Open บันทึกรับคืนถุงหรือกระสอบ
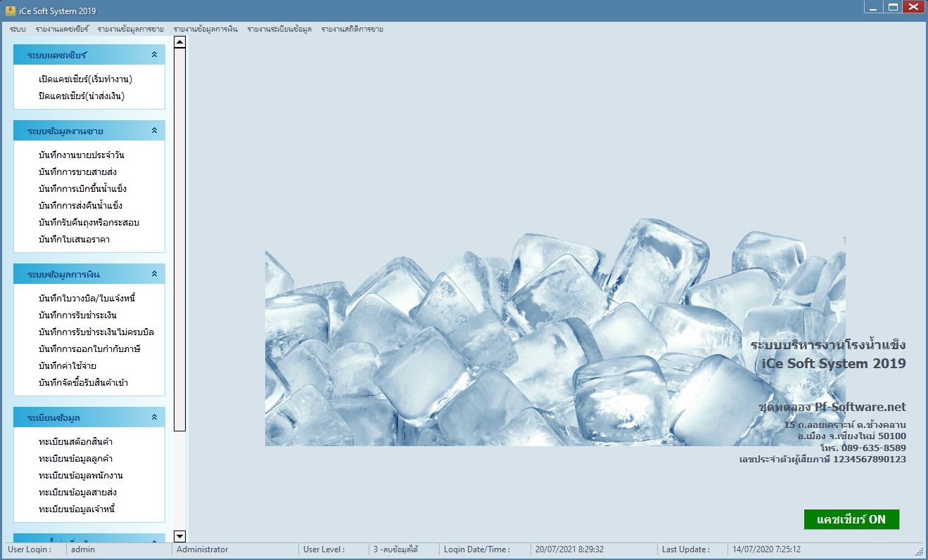This screenshot has height=560, width=928. (89, 223)
